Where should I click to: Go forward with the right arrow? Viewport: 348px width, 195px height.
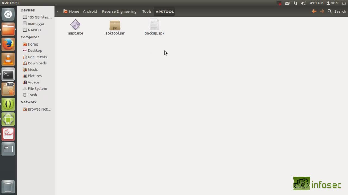pos(322,11)
